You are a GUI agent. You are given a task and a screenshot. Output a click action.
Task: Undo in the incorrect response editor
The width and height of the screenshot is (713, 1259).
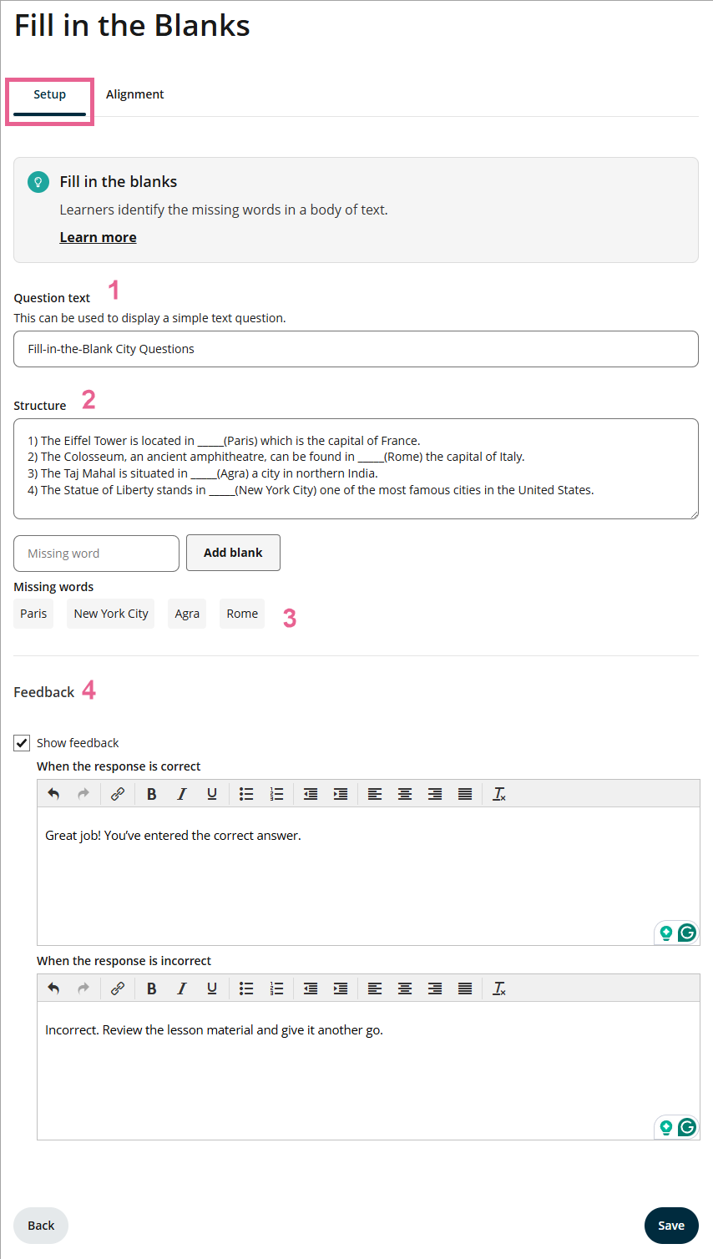point(53,988)
